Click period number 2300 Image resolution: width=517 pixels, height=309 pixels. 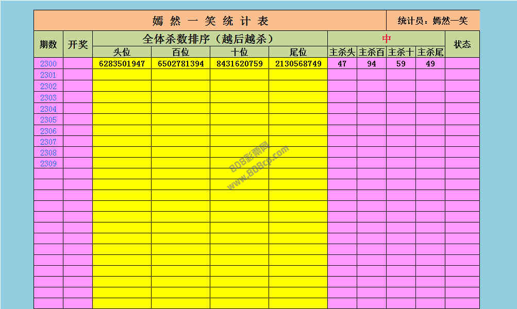point(48,64)
